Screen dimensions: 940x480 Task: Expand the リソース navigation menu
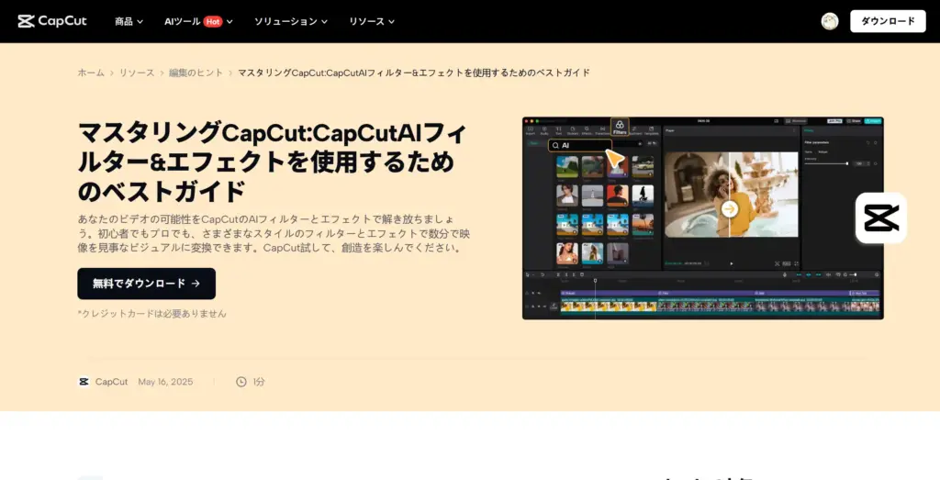[x=372, y=21]
